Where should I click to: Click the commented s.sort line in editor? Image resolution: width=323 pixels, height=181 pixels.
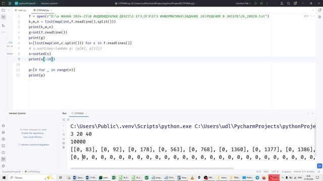[65, 48]
